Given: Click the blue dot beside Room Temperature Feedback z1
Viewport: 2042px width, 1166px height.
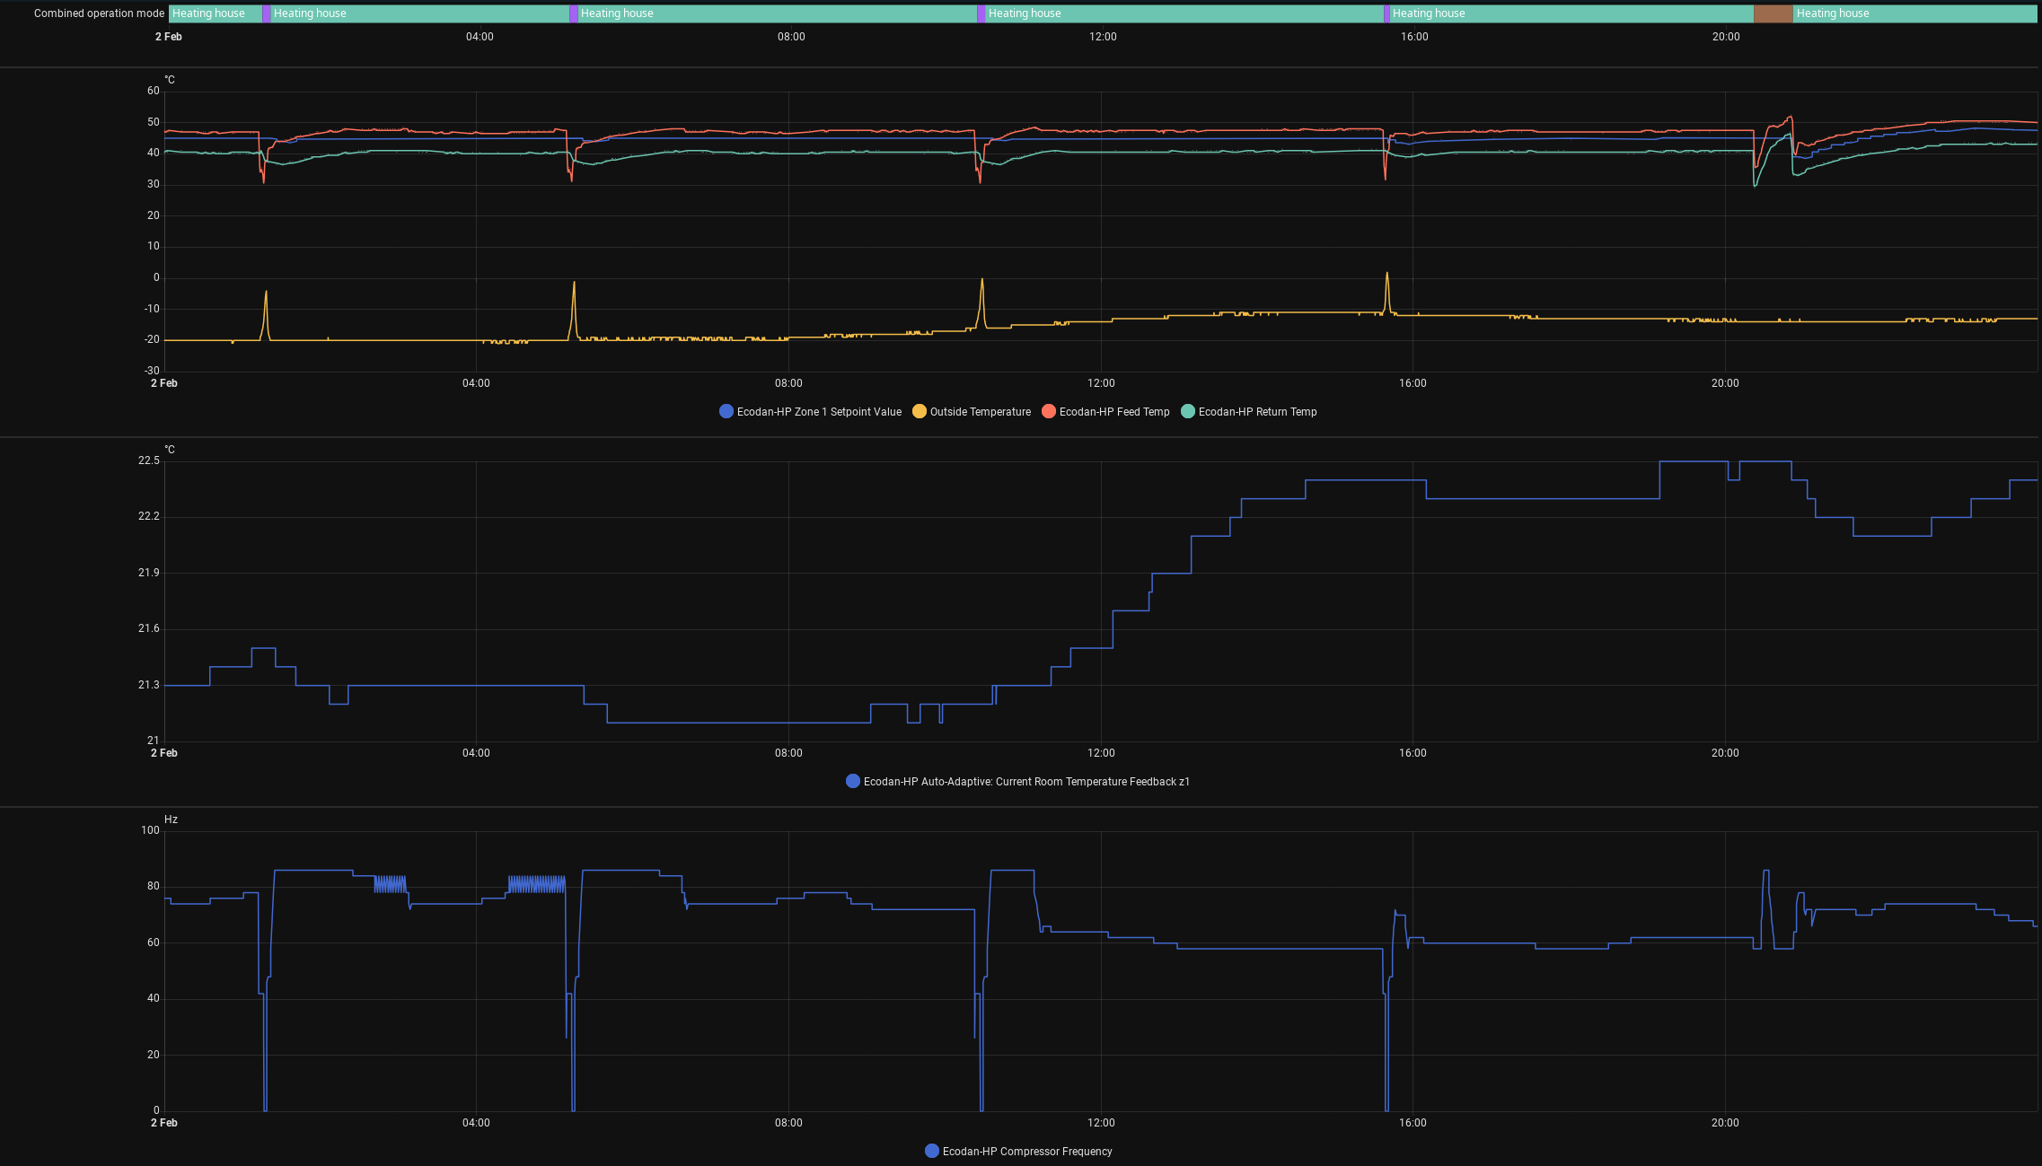Looking at the screenshot, I should tap(853, 782).
